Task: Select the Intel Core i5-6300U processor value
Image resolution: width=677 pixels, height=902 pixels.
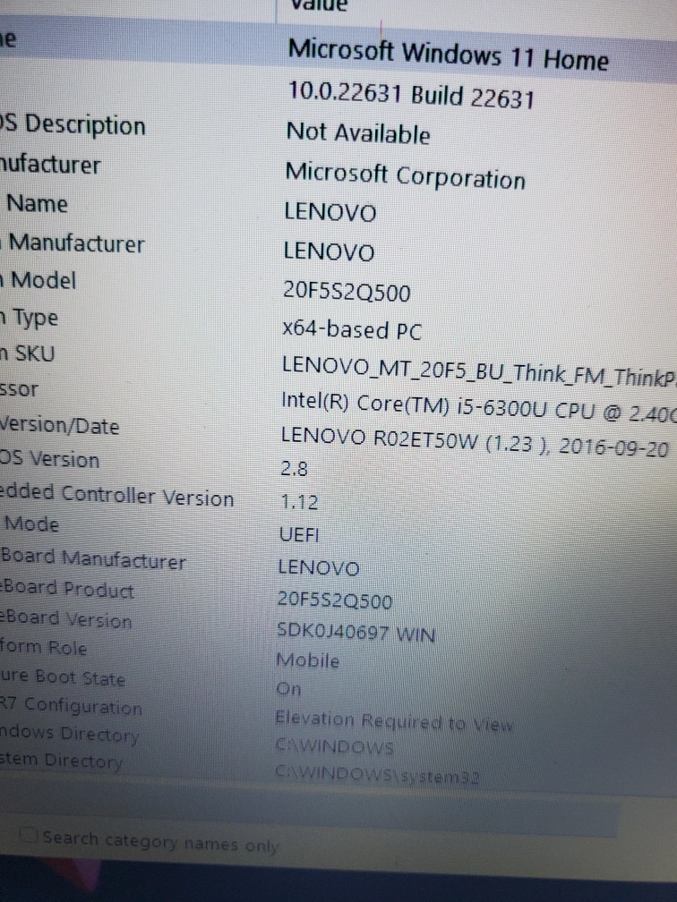Action: coord(475,404)
